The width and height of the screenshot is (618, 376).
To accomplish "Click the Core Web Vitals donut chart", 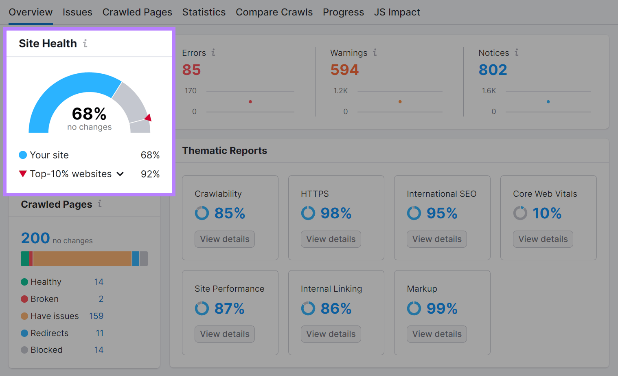I will click(520, 213).
